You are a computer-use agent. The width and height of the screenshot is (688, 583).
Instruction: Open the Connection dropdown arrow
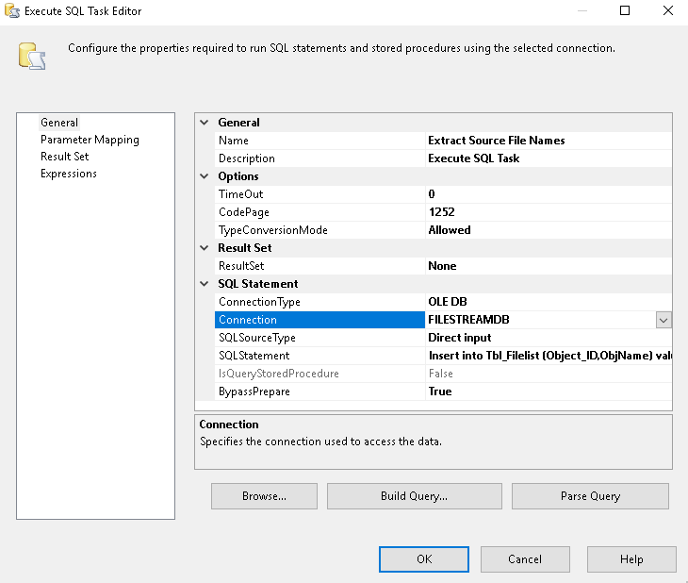pyautogui.click(x=663, y=320)
